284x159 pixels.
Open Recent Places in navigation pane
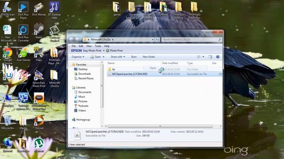(x=84, y=79)
